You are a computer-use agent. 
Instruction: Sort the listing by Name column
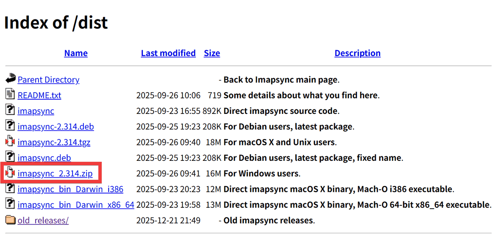(76, 53)
